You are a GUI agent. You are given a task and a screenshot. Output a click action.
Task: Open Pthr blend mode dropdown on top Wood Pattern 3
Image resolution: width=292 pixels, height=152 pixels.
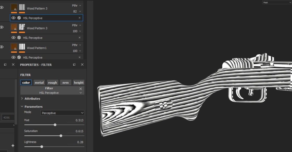(77, 6)
